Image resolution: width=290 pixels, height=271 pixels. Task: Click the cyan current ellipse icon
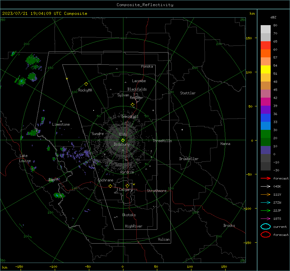(266, 227)
